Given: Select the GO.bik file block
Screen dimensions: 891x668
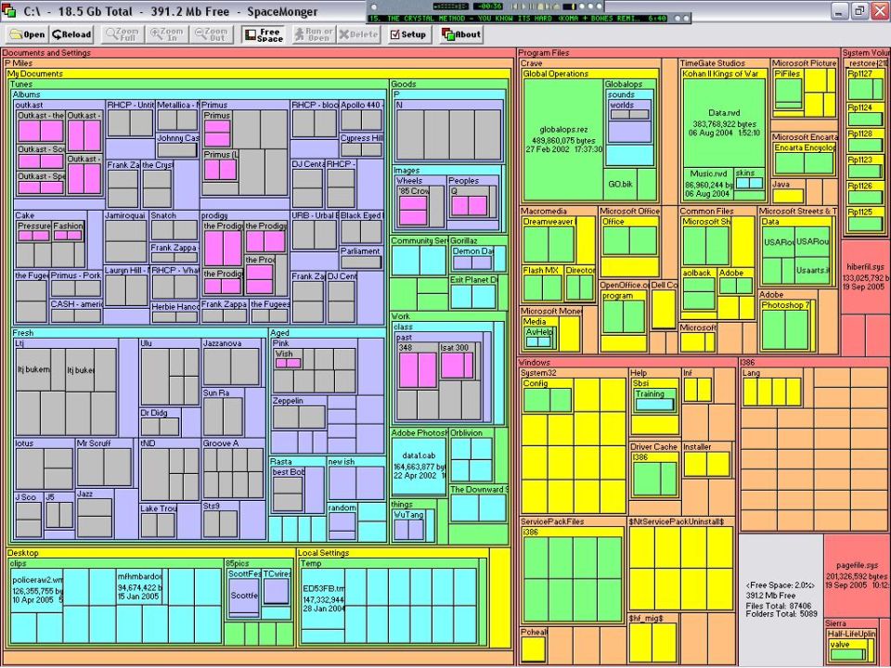Looking at the screenshot, I should pyautogui.click(x=620, y=184).
